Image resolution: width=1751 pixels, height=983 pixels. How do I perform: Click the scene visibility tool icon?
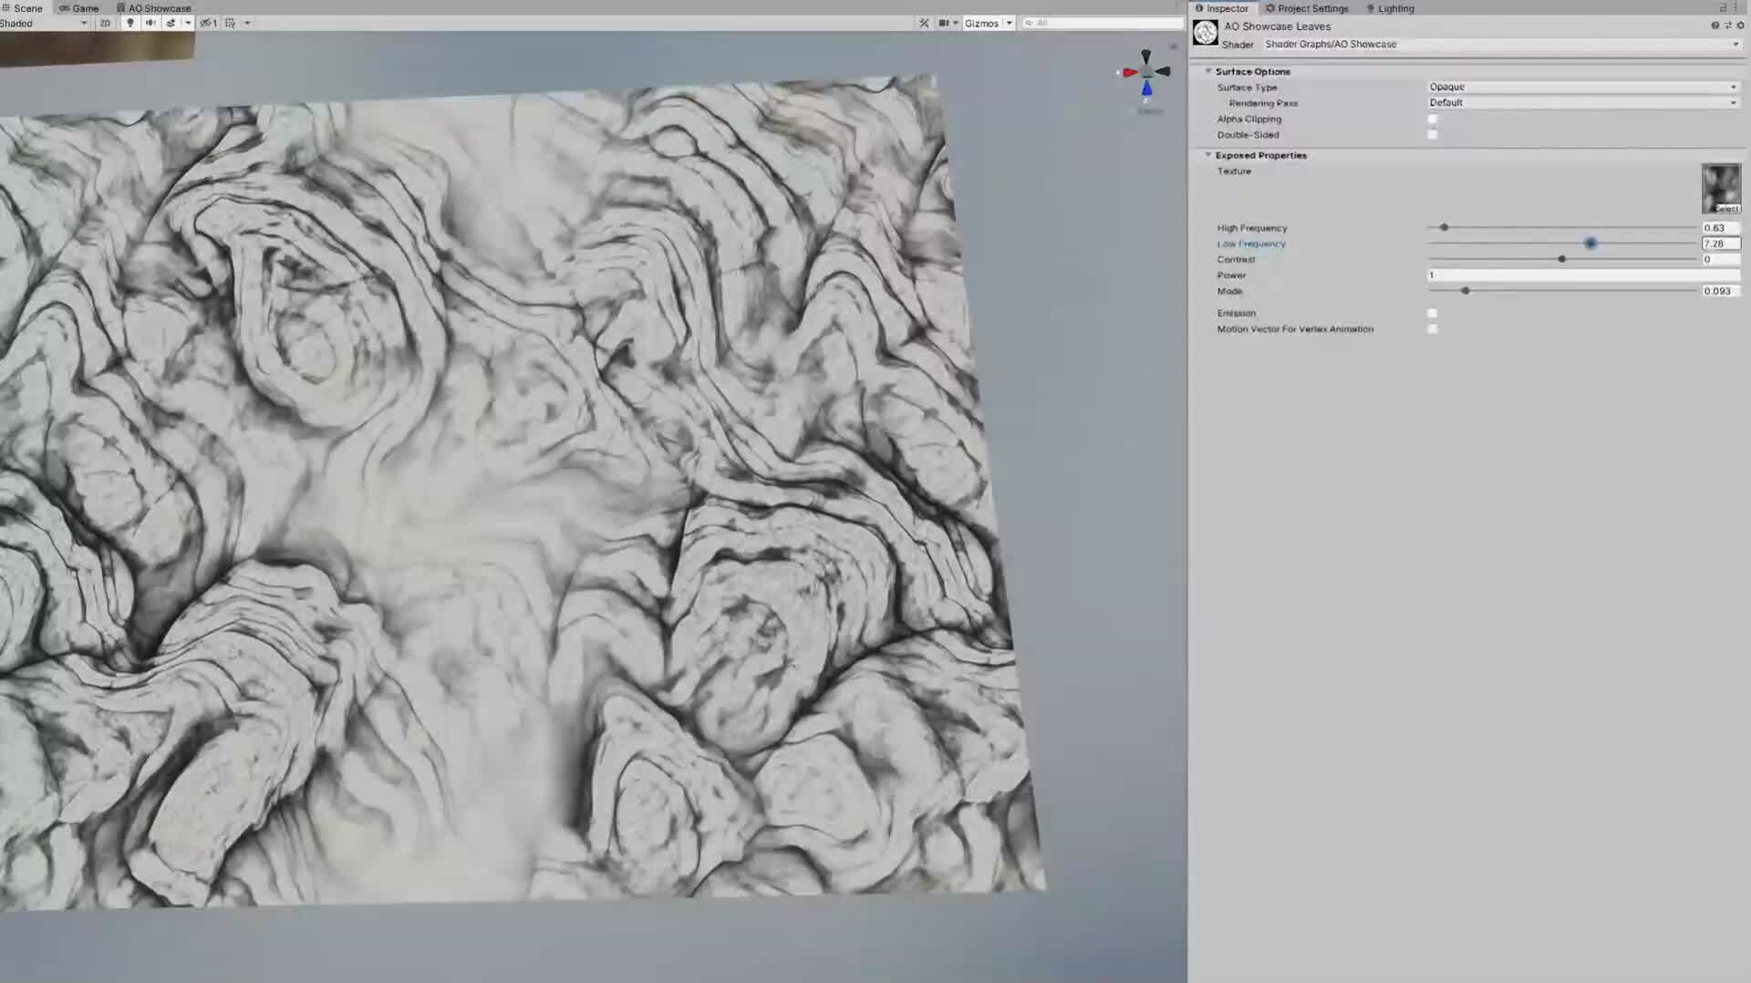(925, 23)
